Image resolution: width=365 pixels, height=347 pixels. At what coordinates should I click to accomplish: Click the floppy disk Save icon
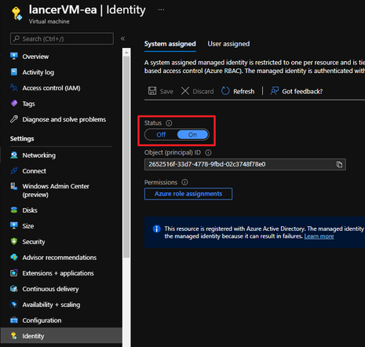pyautogui.click(x=152, y=91)
